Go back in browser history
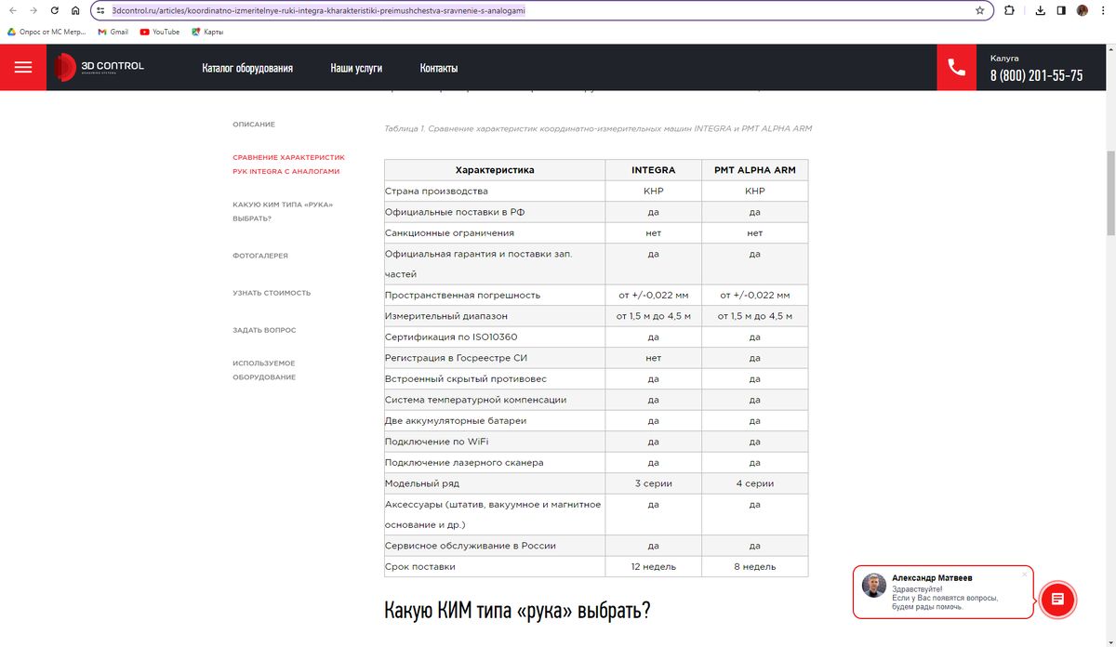The image size is (1116, 647). pos(12,10)
